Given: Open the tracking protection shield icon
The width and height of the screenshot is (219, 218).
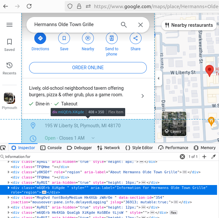Looking at the screenshot, I should [x=70, y=7].
